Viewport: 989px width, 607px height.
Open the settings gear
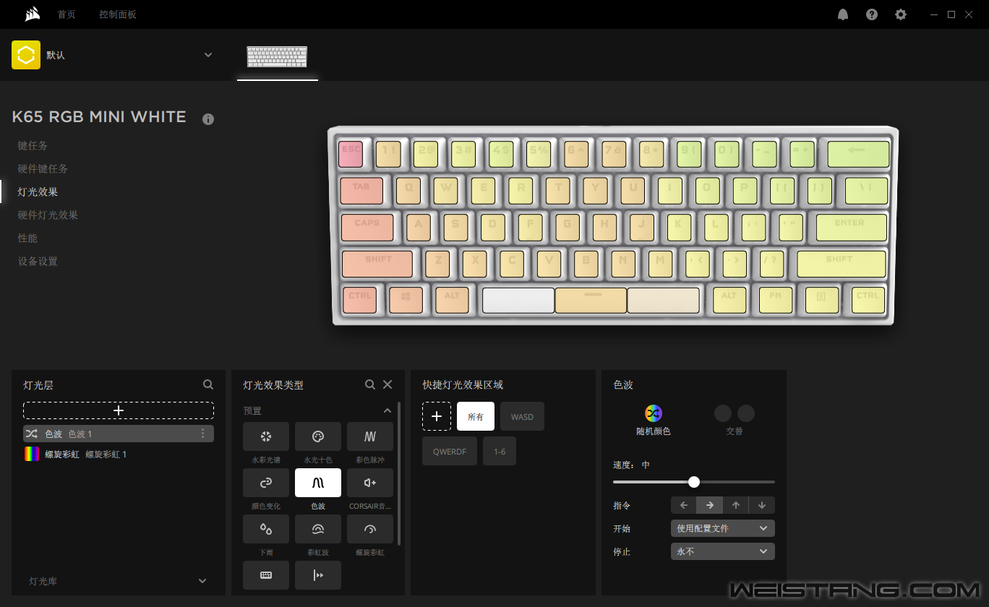pyautogui.click(x=901, y=14)
